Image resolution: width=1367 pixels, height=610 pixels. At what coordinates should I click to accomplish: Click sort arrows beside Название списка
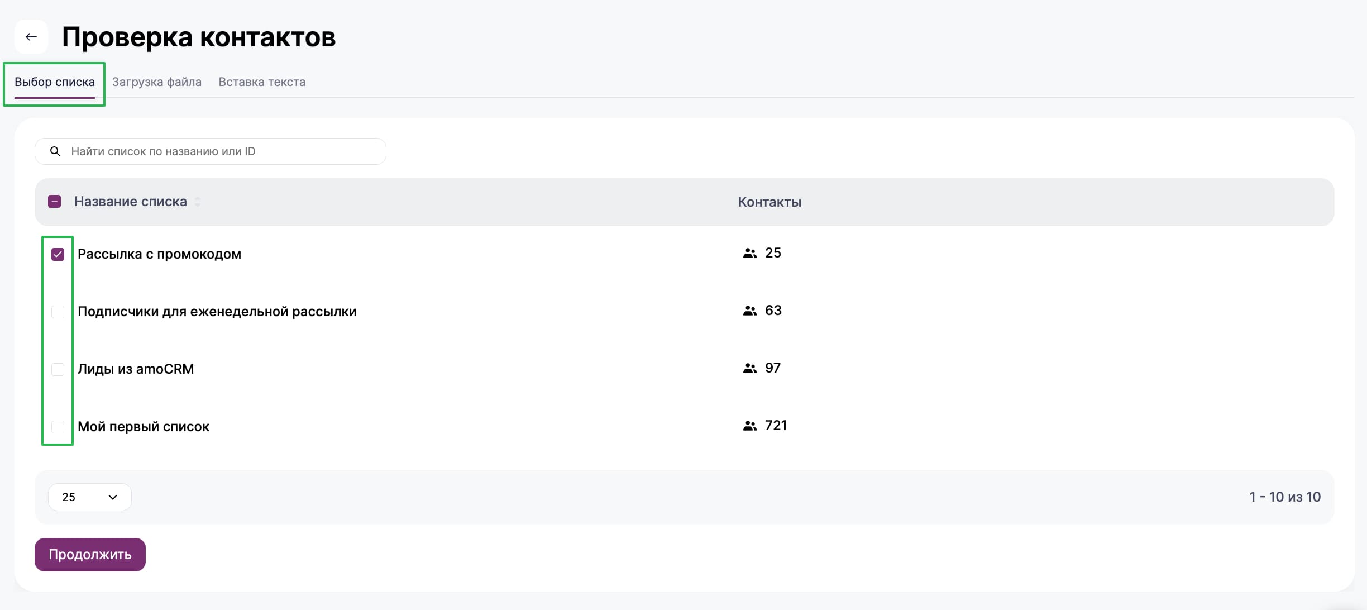click(197, 202)
